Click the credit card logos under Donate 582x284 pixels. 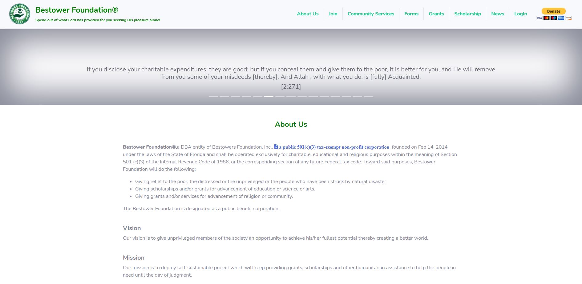(x=554, y=18)
